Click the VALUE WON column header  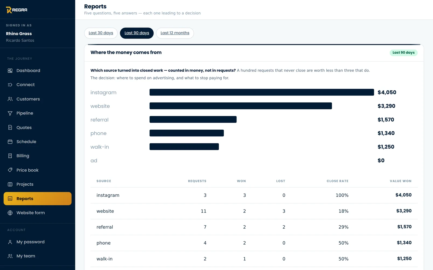(401, 181)
